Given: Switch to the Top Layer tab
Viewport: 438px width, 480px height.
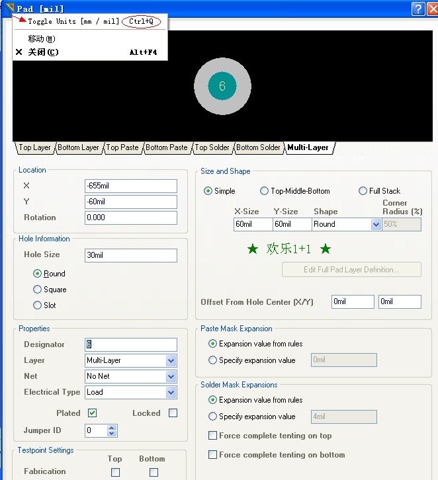Looking at the screenshot, I should [x=34, y=147].
